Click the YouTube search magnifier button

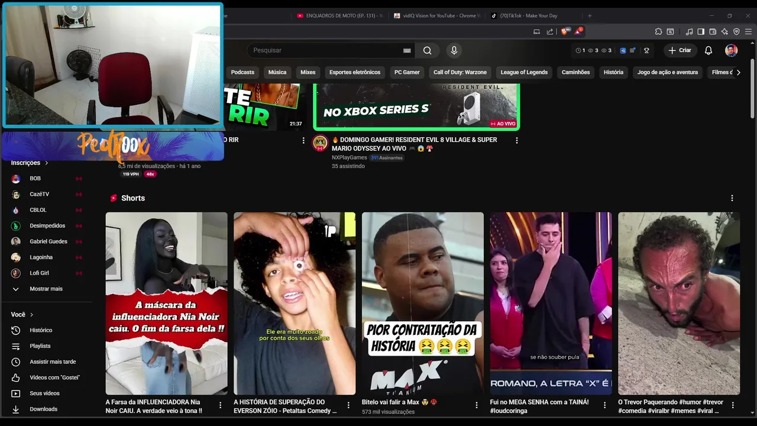pyautogui.click(x=427, y=50)
